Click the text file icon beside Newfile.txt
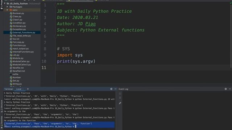 [11, 68]
